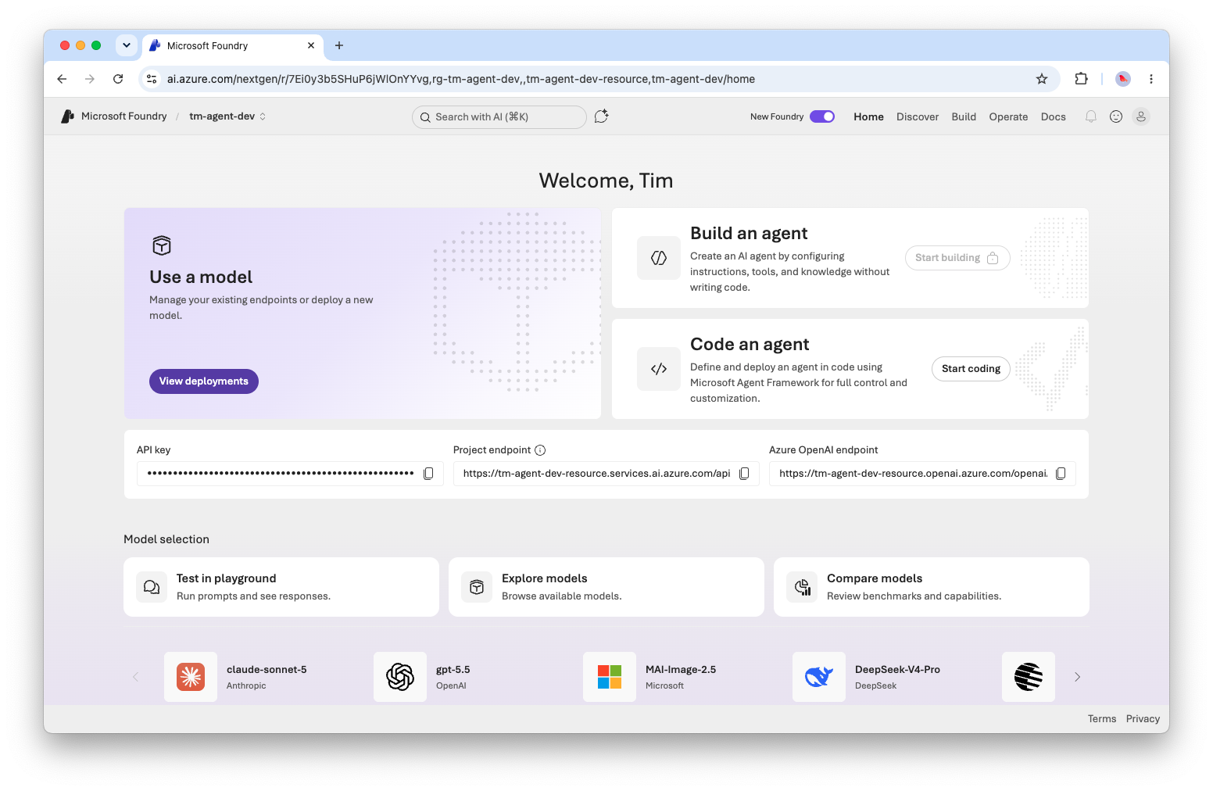1213x791 pixels.
Task: Open the Docs link
Action: click(x=1053, y=116)
